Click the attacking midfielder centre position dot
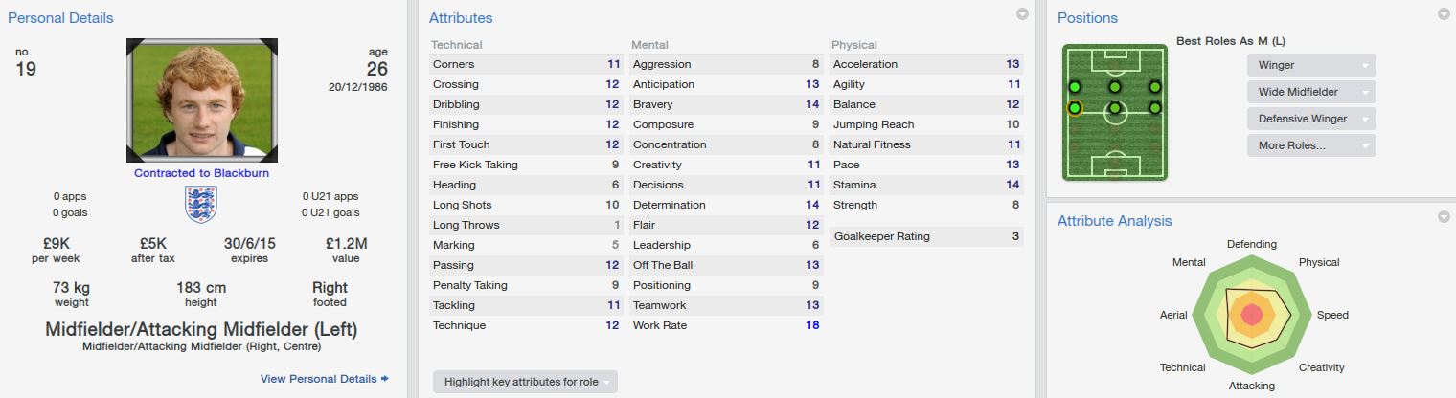The width and height of the screenshot is (1456, 398). coord(1115,87)
